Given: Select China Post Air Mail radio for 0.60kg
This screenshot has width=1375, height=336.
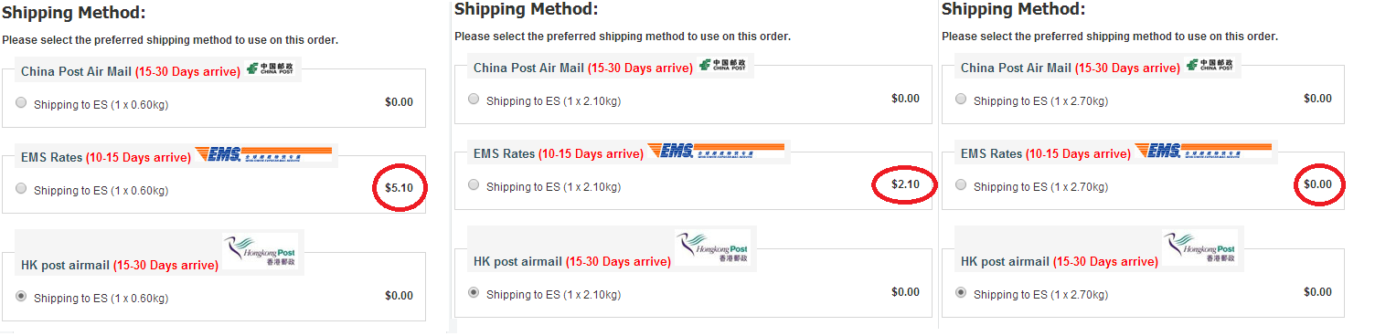Looking at the screenshot, I should tap(21, 103).
